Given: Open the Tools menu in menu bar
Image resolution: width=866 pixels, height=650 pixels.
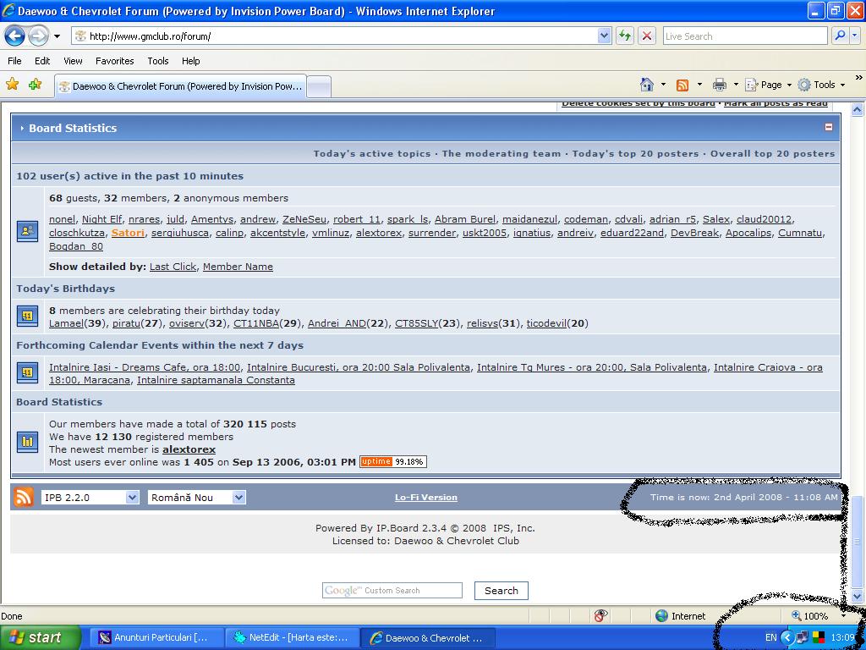Looking at the screenshot, I should tap(157, 61).
